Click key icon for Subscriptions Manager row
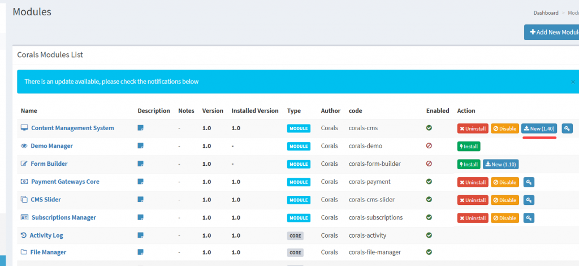This screenshot has height=266, width=579. point(529,218)
